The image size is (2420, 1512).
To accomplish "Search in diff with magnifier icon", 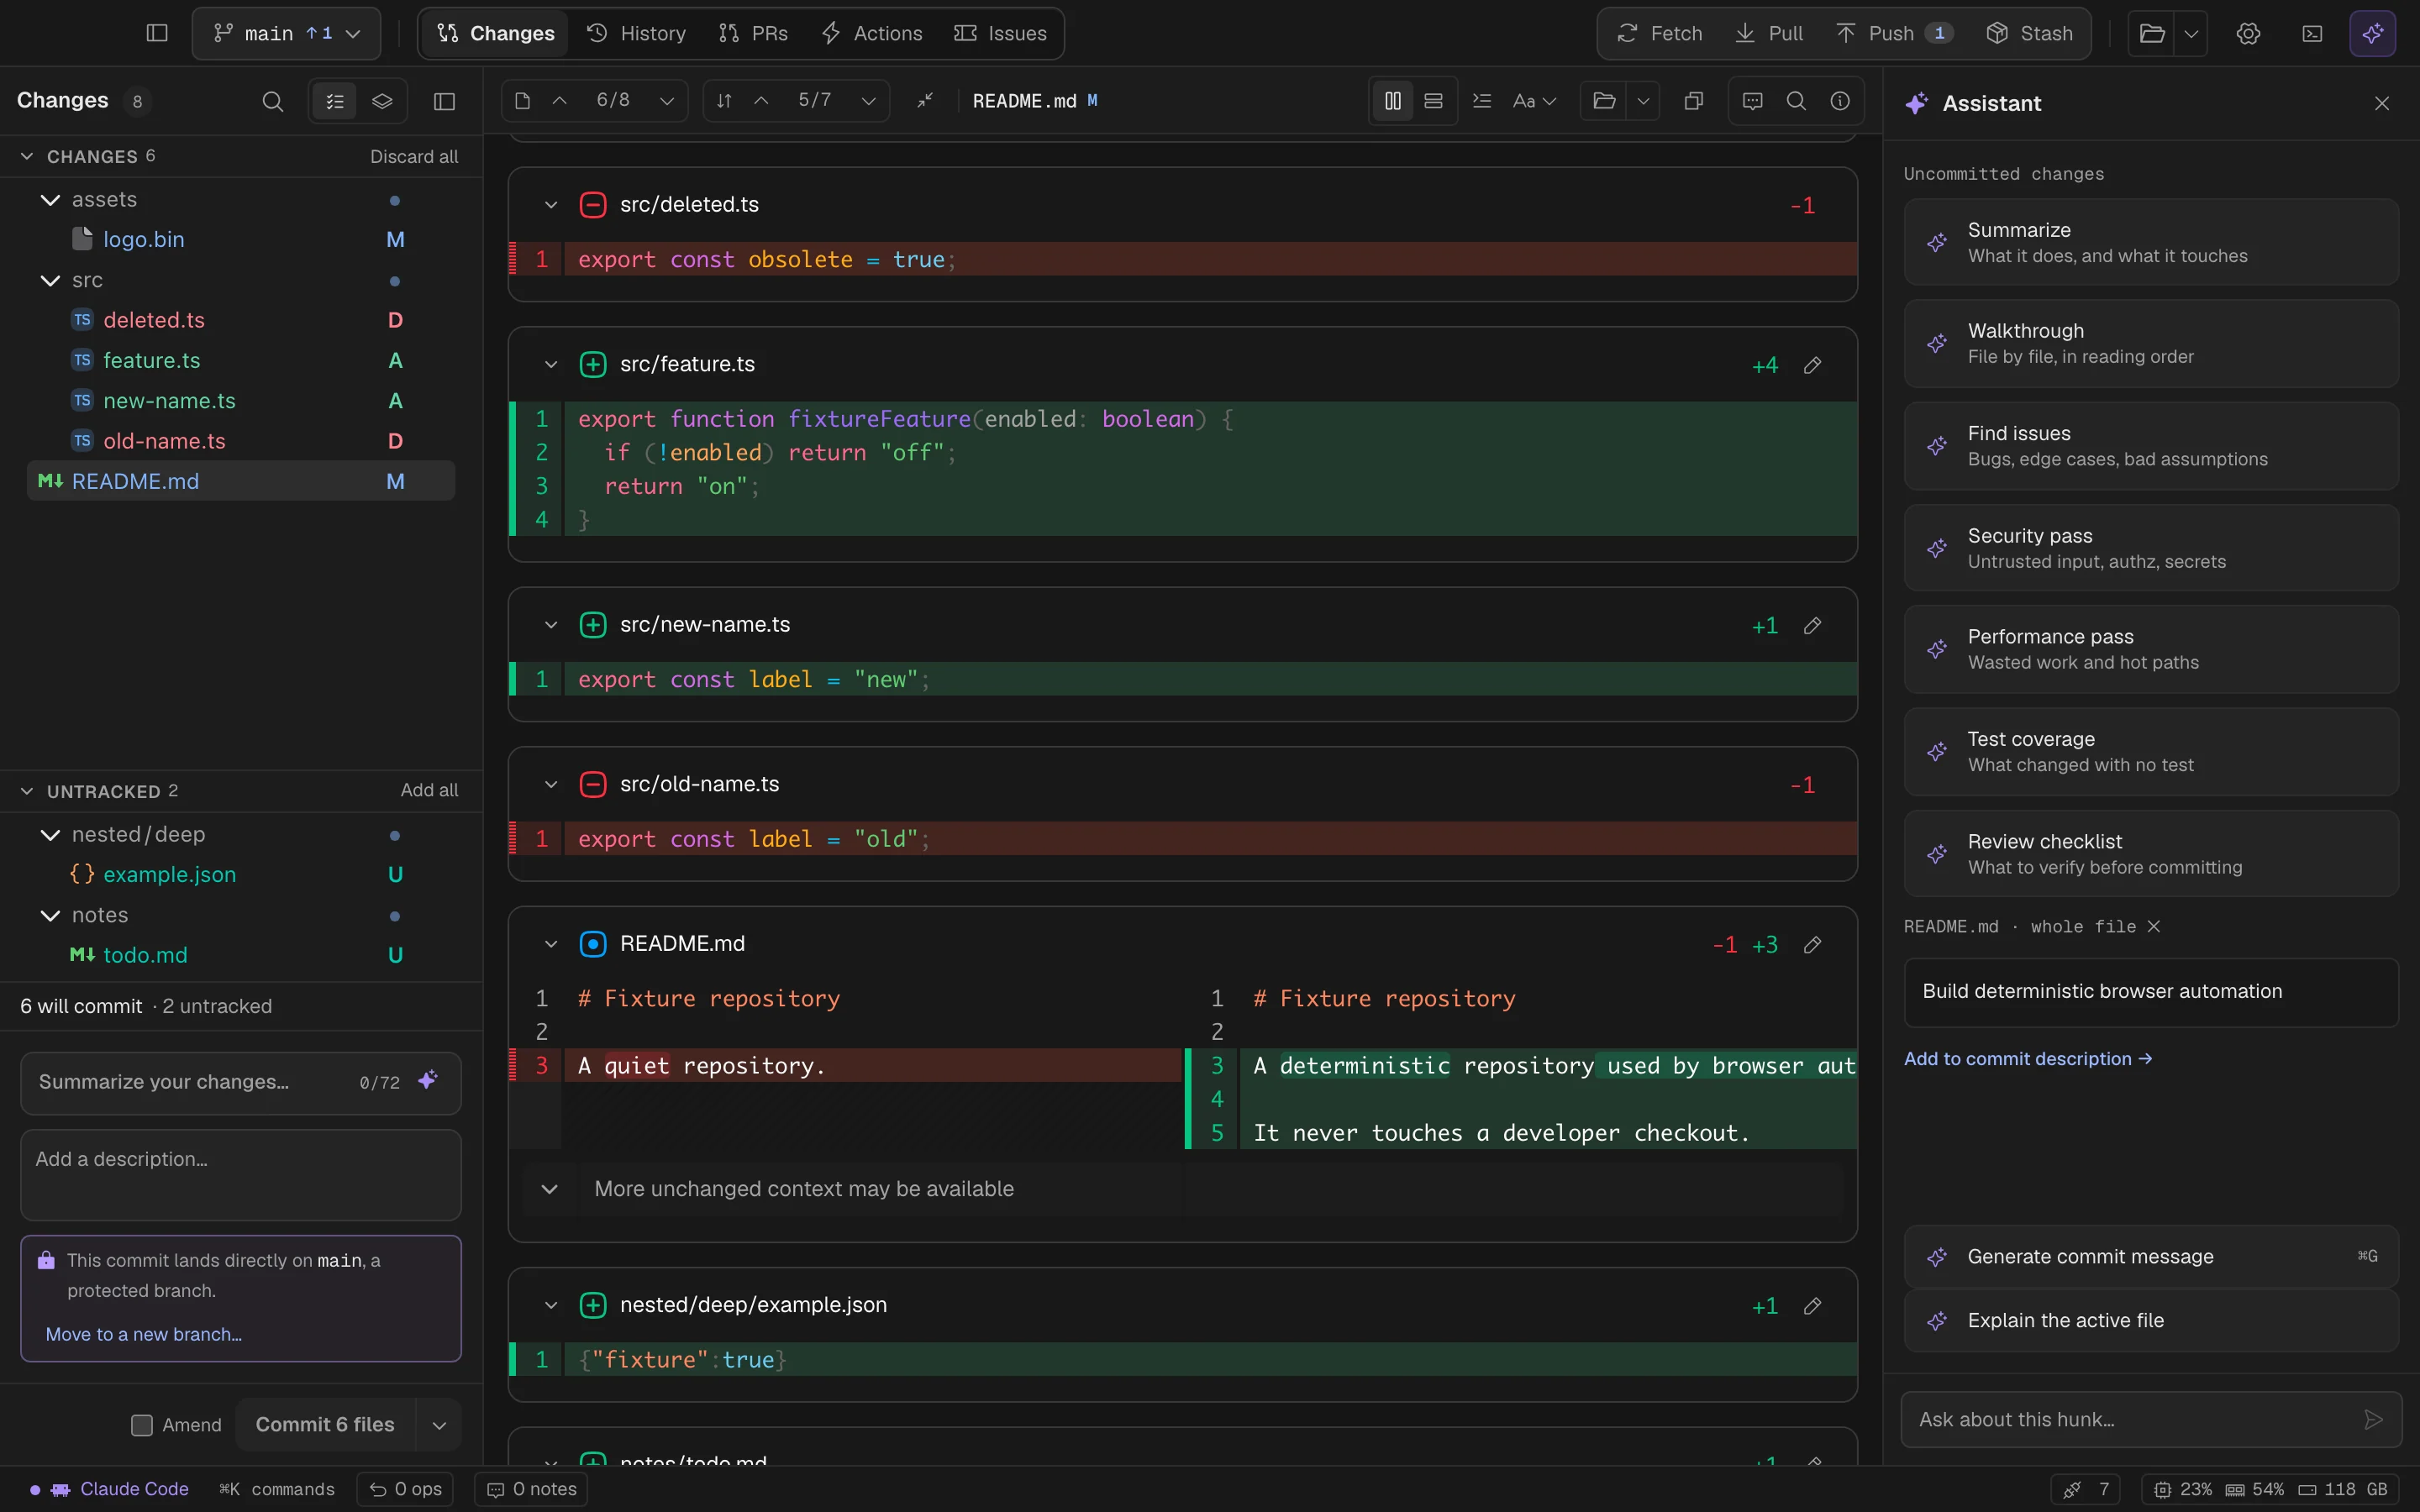I will [1796, 100].
